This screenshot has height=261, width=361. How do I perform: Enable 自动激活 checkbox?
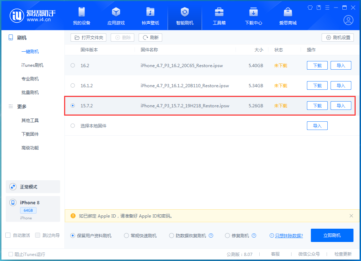pos(8,235)
